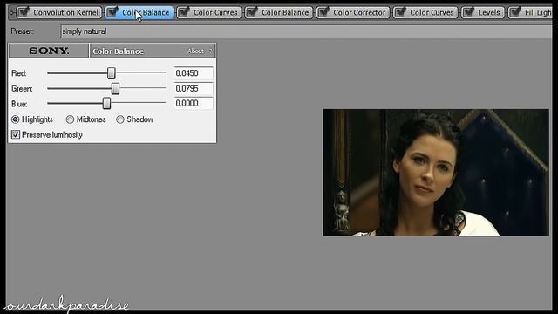Click the Preset name field

306,31
